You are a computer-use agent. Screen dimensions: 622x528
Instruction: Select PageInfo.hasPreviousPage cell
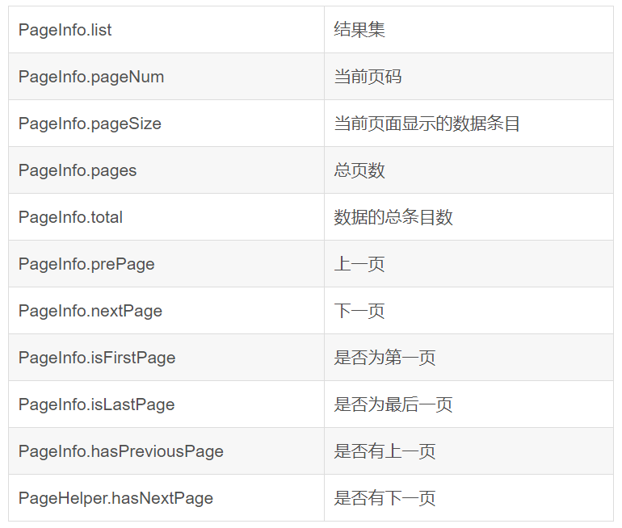[166, 450]
